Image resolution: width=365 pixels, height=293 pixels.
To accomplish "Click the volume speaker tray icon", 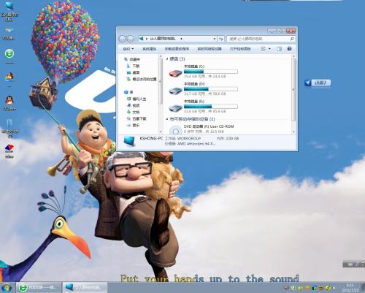I will (x=334, y=288).
